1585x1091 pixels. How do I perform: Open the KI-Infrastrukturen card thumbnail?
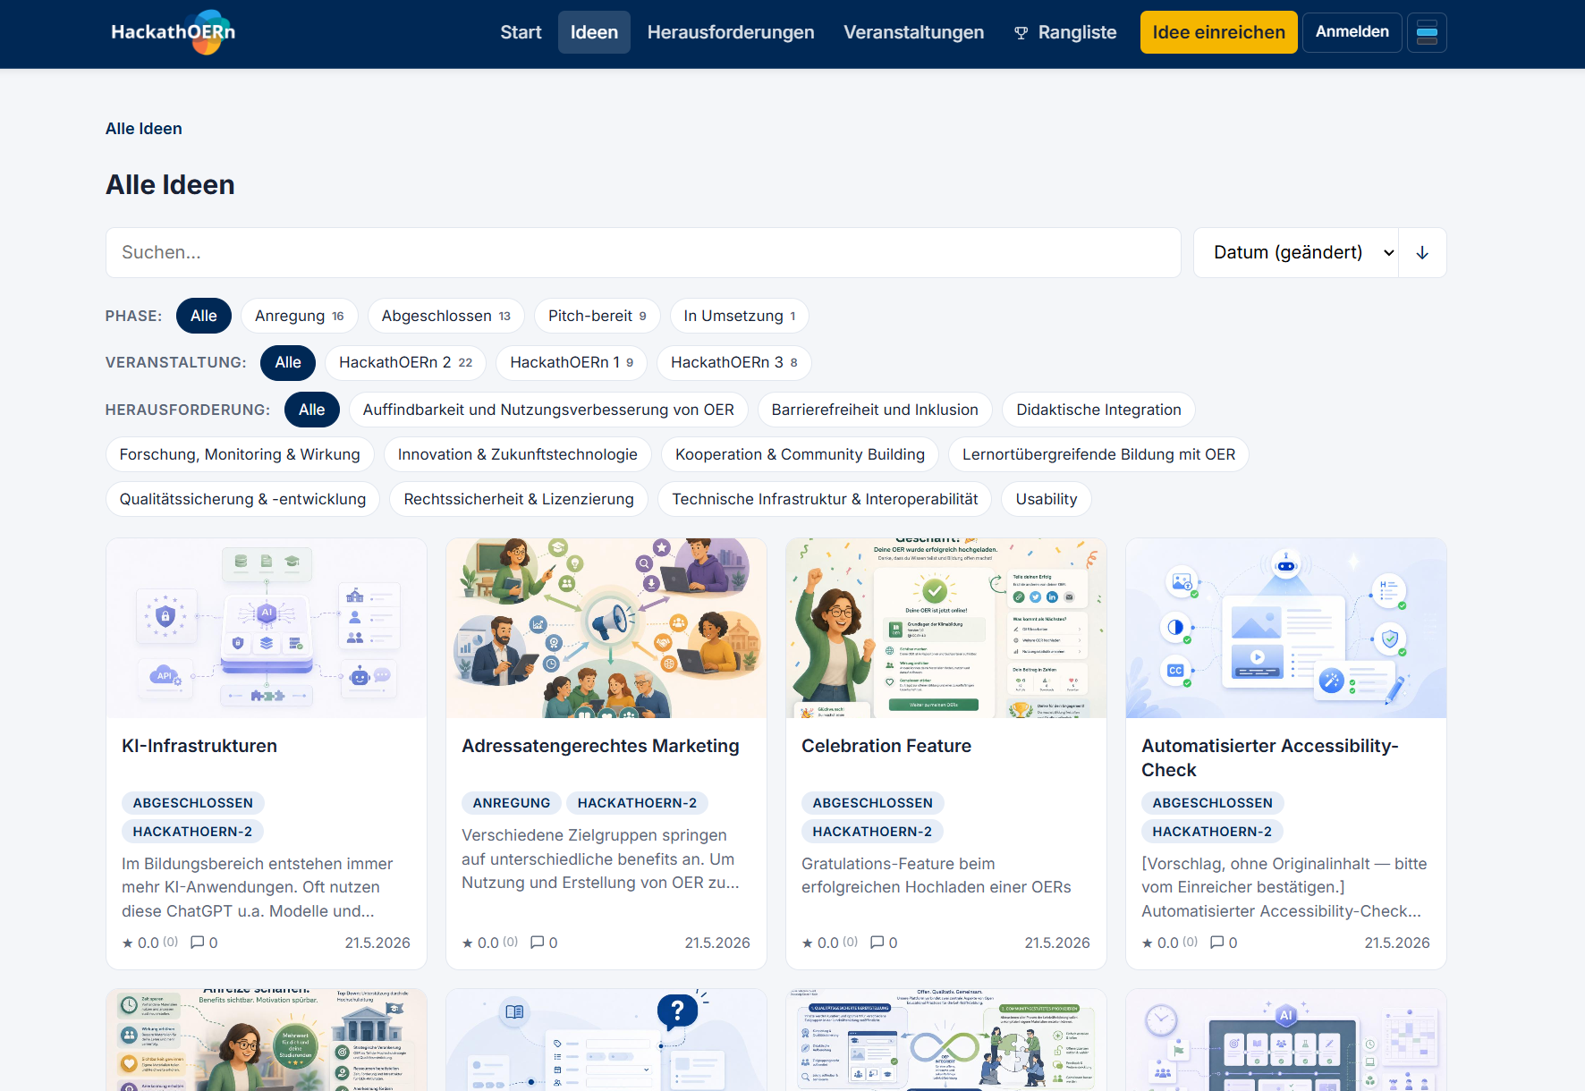coord(267,628)
